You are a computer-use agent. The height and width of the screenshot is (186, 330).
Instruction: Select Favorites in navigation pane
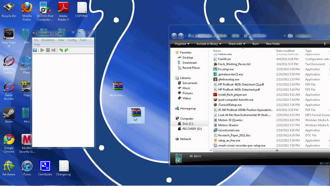pyautogui.click(x=183, y=52)
